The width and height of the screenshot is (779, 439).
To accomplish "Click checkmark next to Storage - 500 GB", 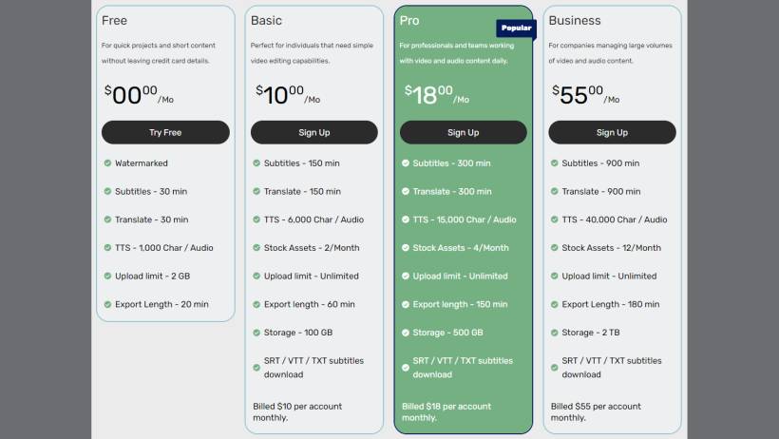I will [x=405, y=333].
